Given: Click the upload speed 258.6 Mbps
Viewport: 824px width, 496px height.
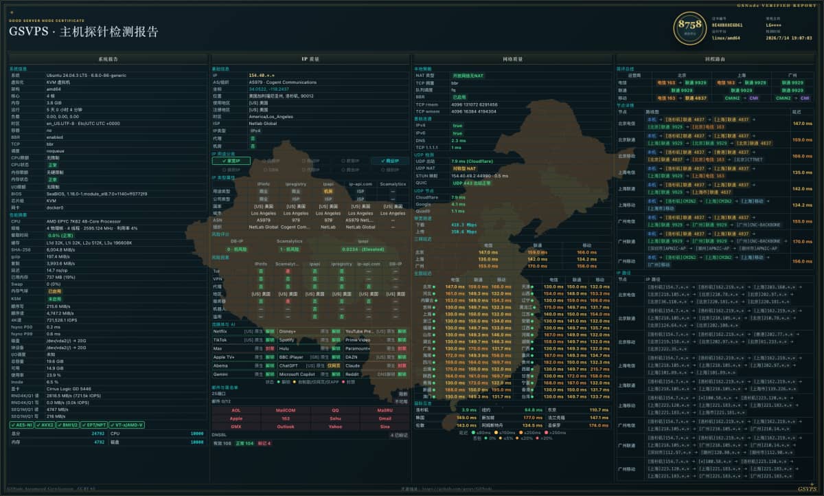Looking at the screenshot, I should pyautogui.click(x=463, y=232).
